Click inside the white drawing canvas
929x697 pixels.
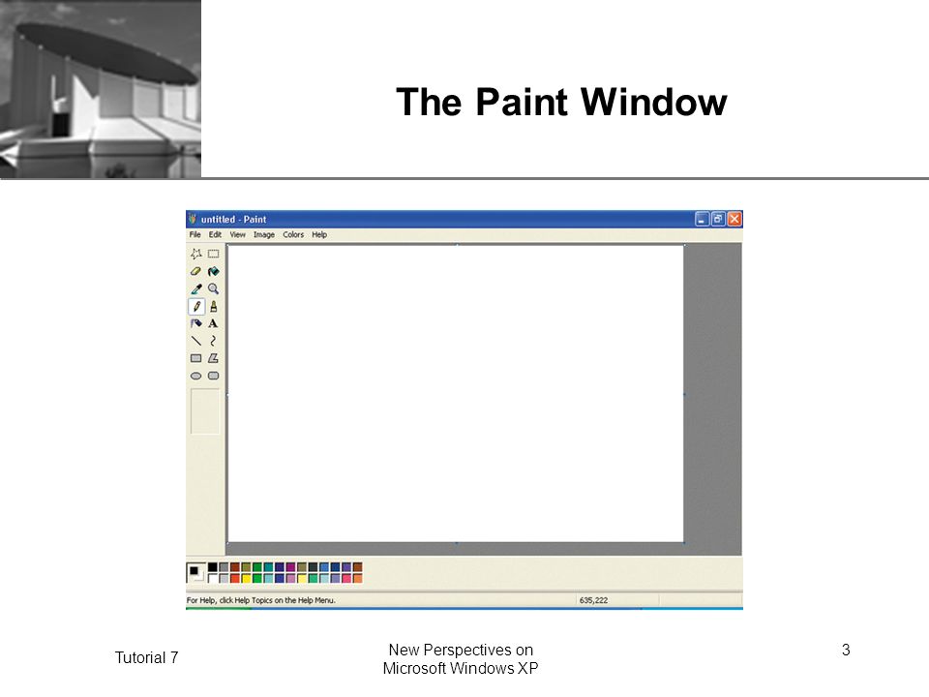coord(456,394)
